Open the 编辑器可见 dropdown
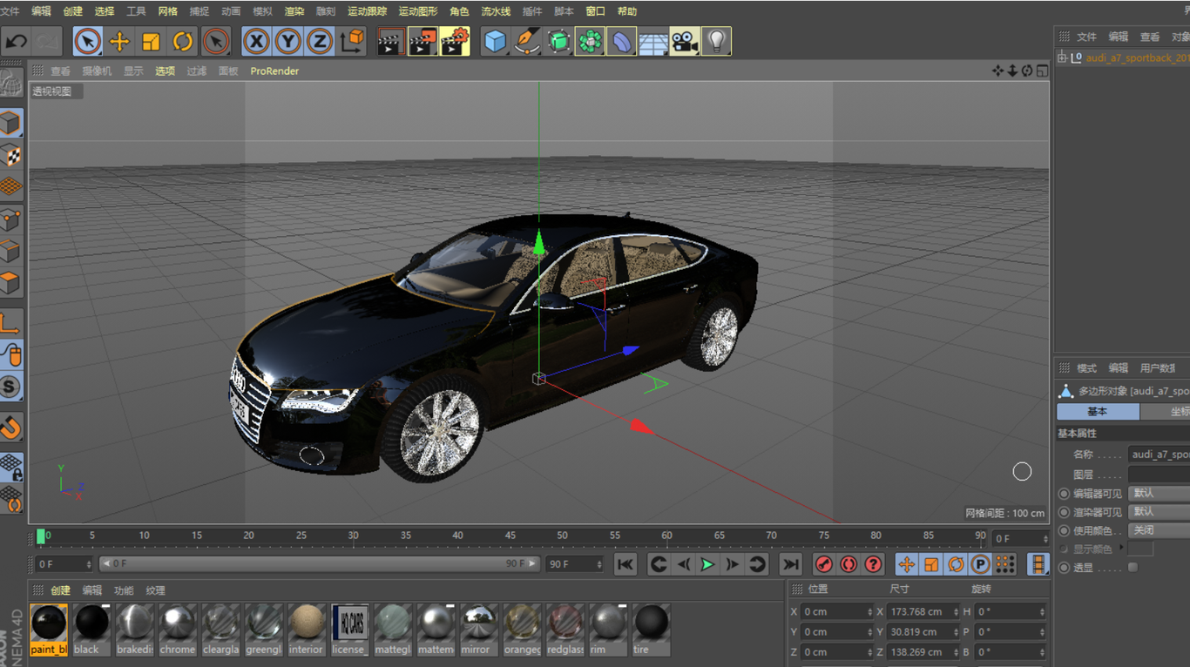The width and height of the screenshot is (1190, 667). click(x=1160, y=493)
